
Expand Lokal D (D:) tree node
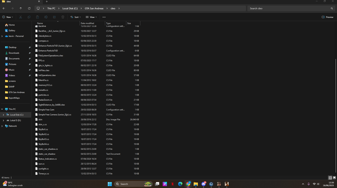(x=3, y=121)
